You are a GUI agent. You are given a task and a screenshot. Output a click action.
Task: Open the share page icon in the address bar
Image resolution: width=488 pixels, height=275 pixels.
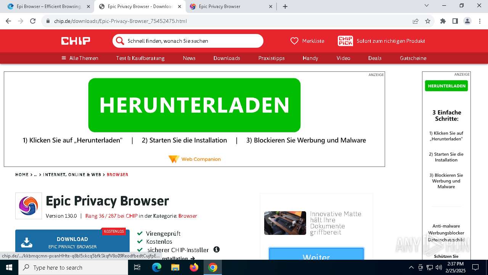(416, 21)
